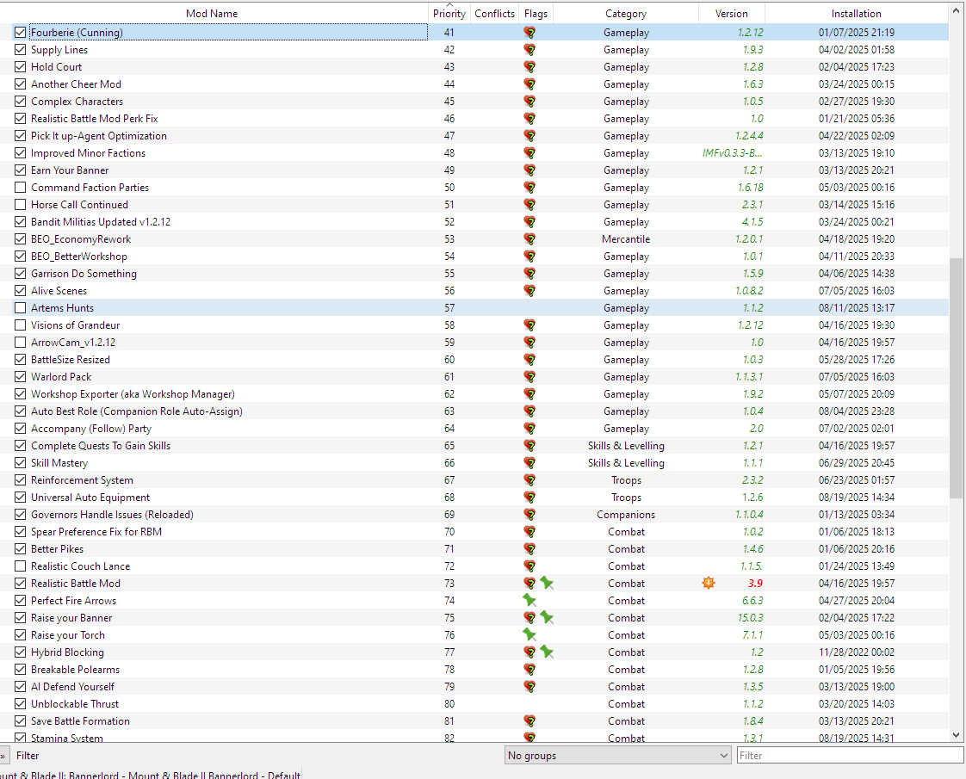The height and width of the screenshot is (779, 966).
Task: Select Pick It up-Agent Optimization row
Action: [x=480, y=135]
